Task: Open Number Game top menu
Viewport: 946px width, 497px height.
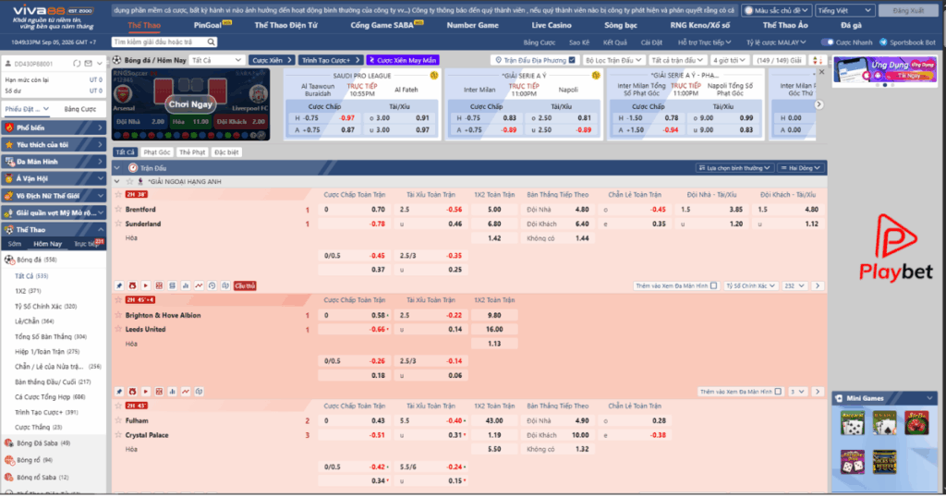Action: click(472, 25)
